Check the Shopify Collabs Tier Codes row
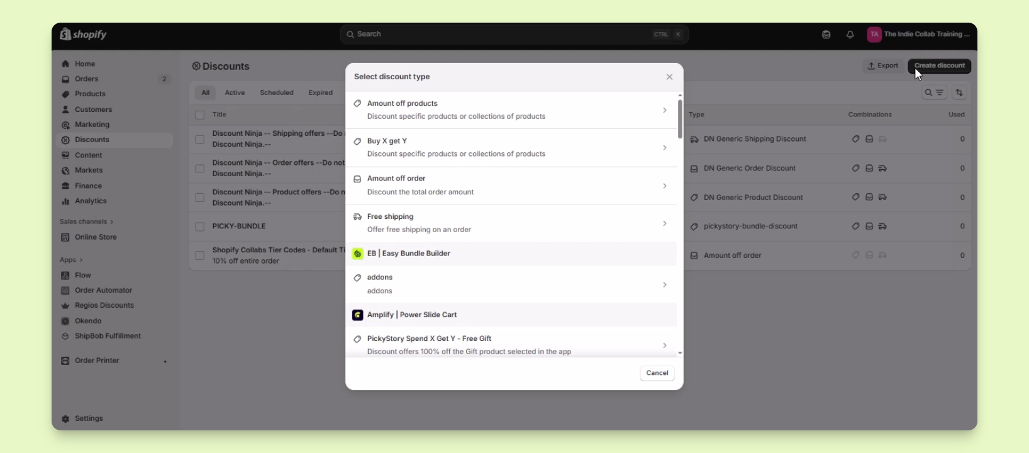 (x=200, y=255)
